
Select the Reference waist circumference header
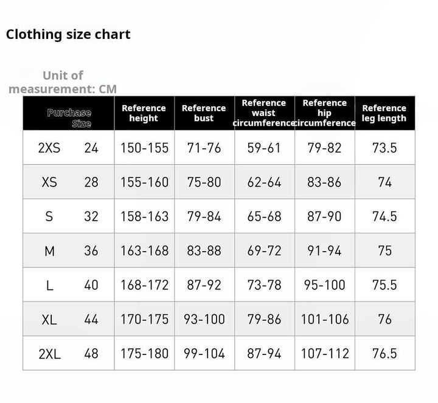263,113
